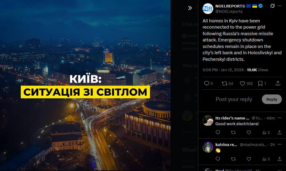Repost the tweet with 54 reposts
The width and height of the screenshot is (286, 171).
pos(227,83)
